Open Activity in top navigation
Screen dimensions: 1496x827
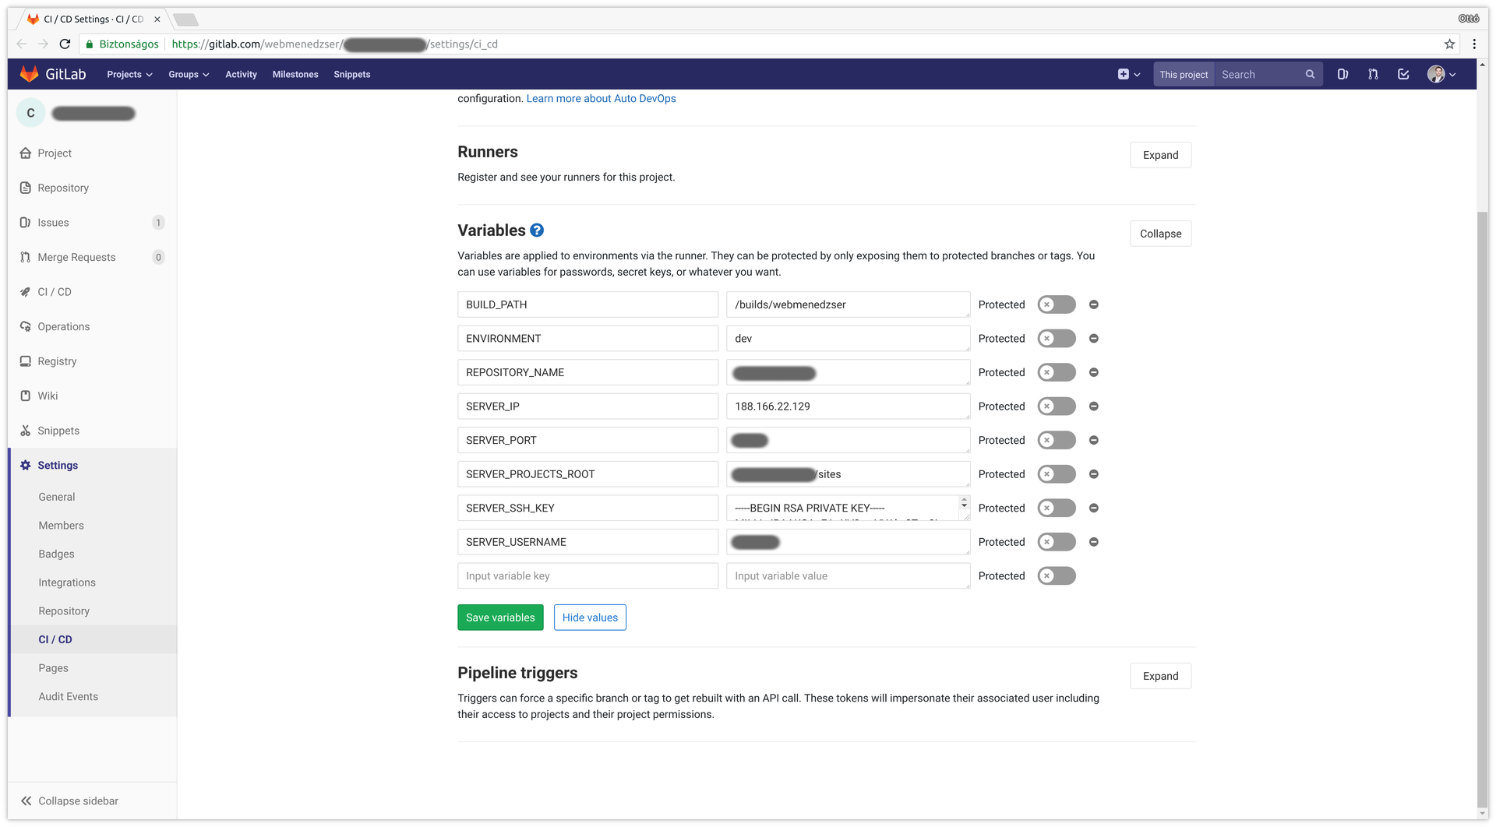(241, 75)
